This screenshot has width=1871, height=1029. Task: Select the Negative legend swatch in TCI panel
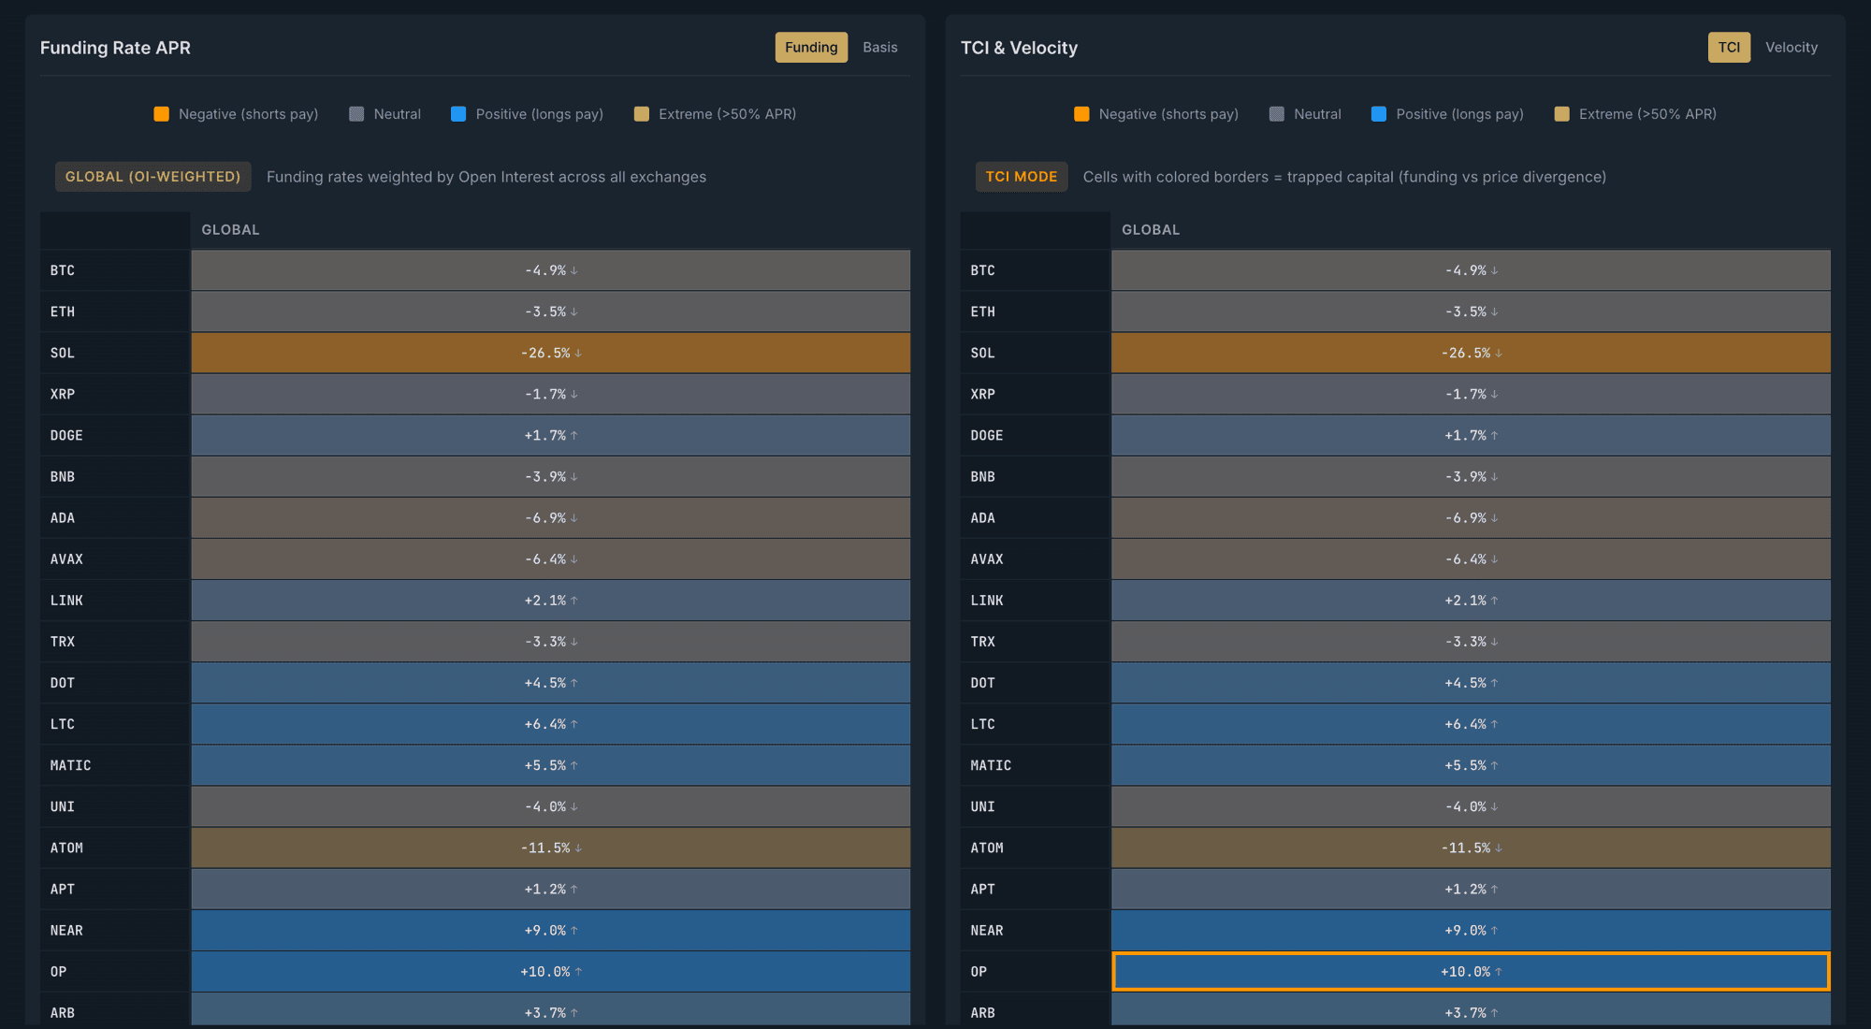(1081, 113)
